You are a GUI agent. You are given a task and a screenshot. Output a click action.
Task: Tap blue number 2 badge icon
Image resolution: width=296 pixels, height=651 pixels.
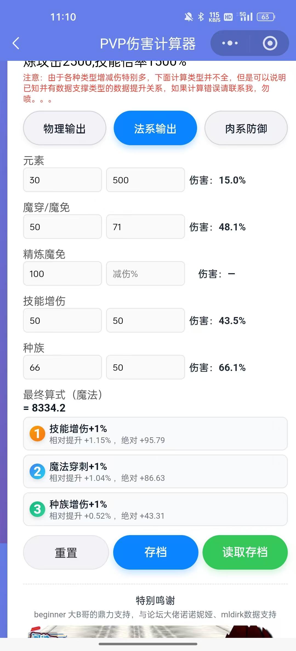pos(37,471)
